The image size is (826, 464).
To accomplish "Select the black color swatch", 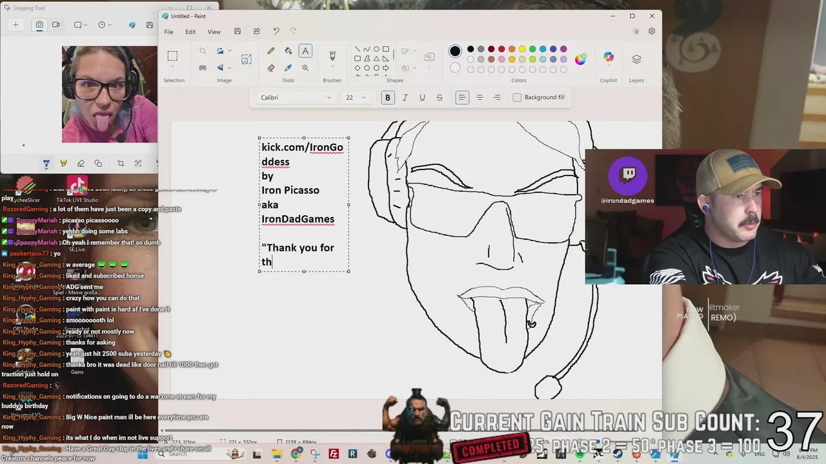I will [x=470, y=49].
